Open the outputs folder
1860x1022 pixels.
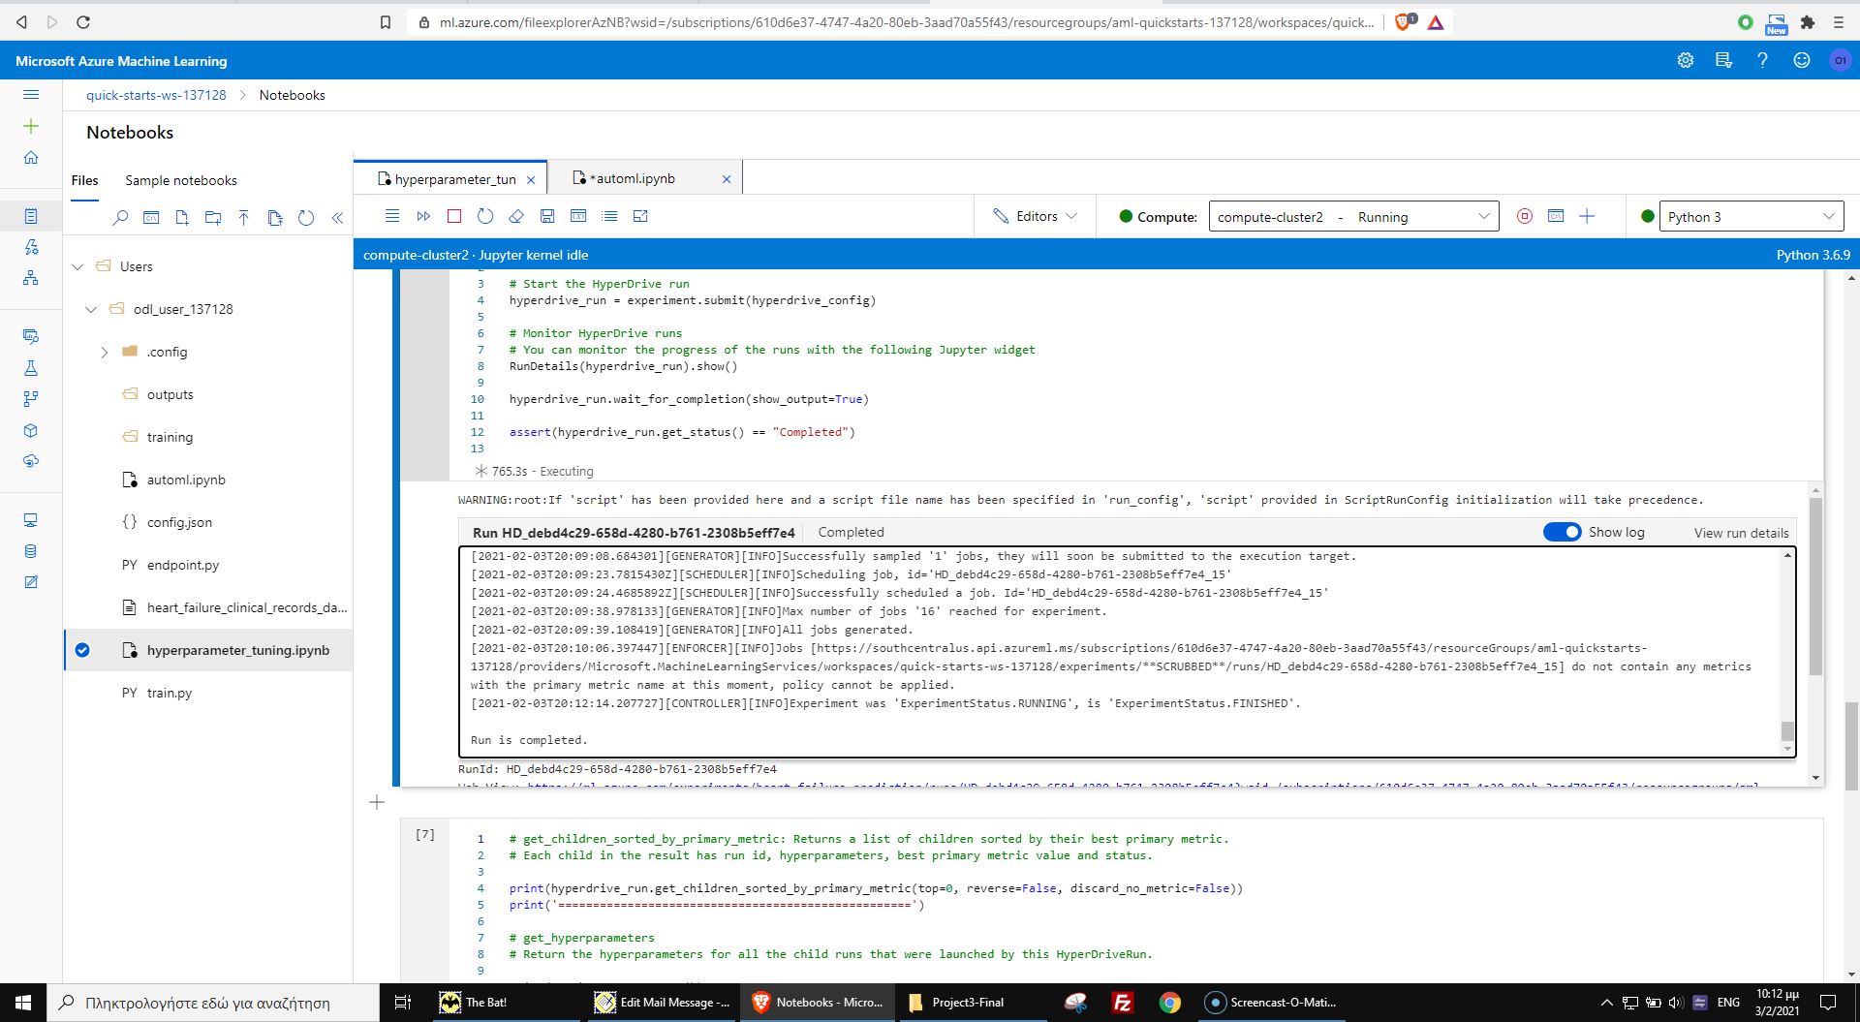click(x=170, y=394)
